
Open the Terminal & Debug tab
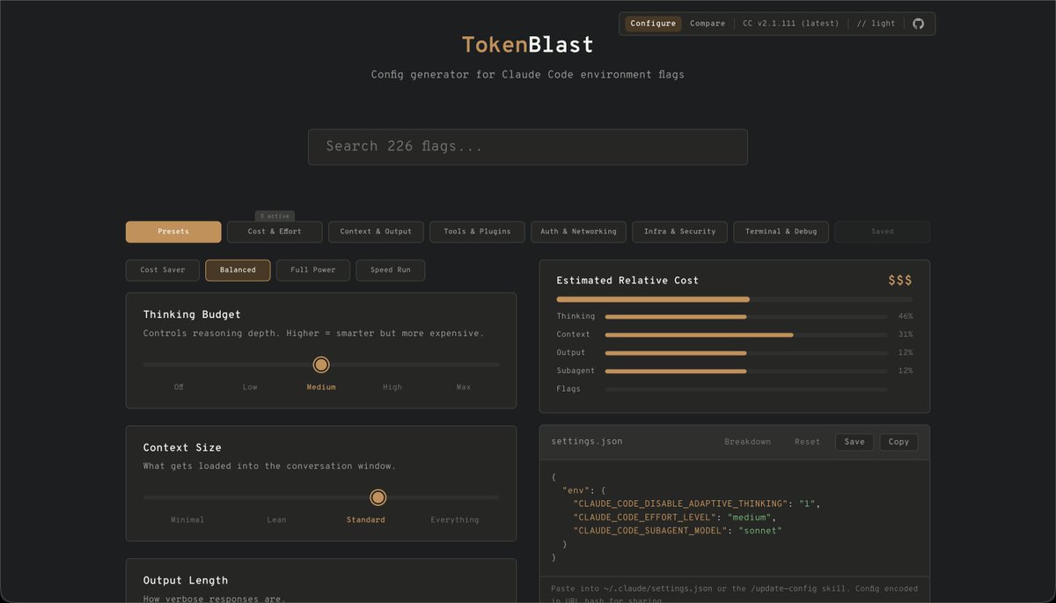pyautogui.click(x=781, y=232)
